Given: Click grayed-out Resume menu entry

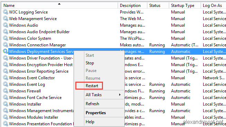Looking at the screenshot, I should tap(93, 78).
